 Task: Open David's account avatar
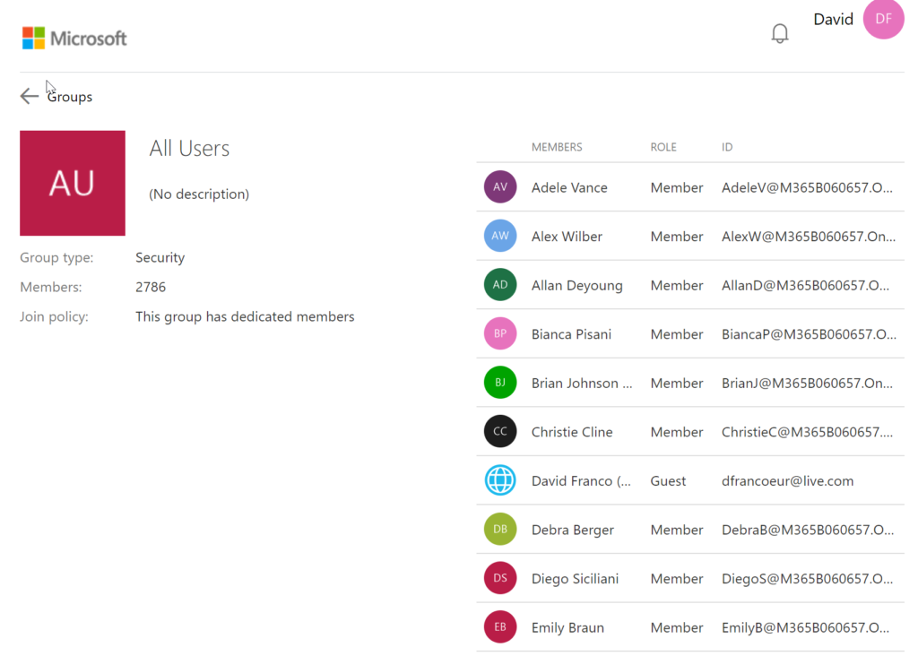click(883, 19)
